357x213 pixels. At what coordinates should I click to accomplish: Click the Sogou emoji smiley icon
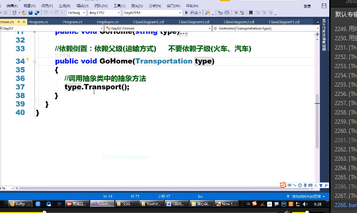pyautogui.click(x=300, y=185)
